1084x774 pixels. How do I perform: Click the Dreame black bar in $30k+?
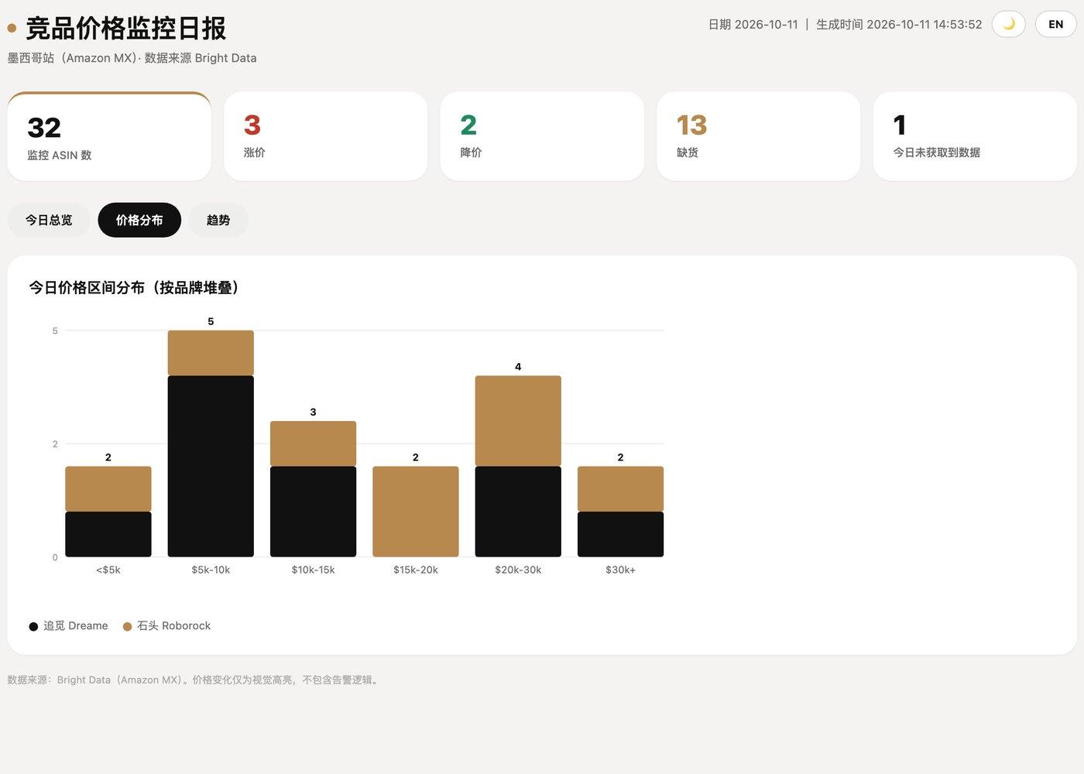pos(620,534)
